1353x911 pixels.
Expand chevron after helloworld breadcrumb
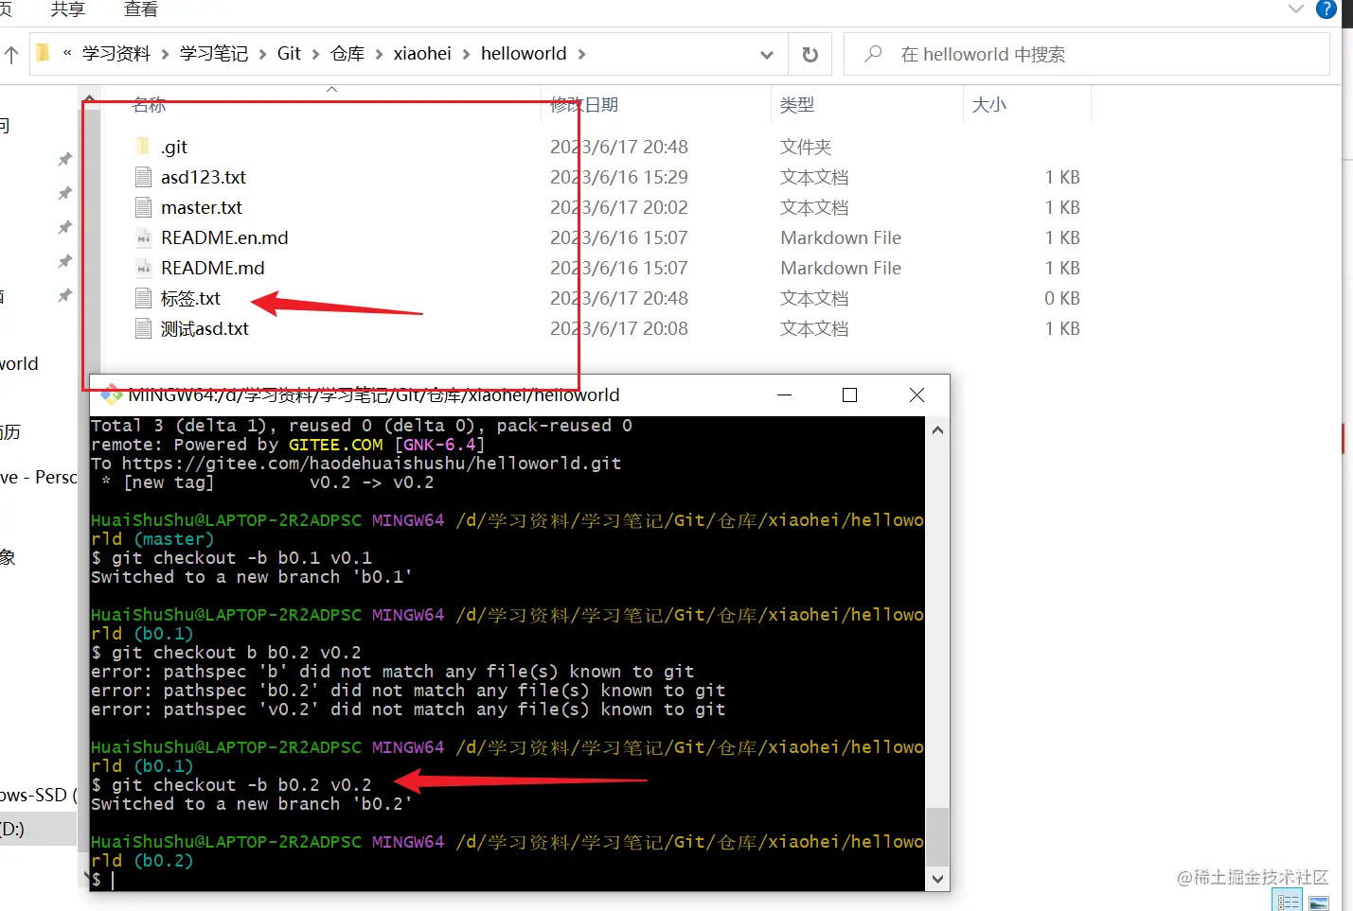pyautogui.click(x=581, y=54)
